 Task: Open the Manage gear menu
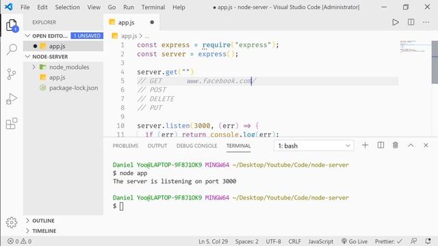click(x=12, y=222)
